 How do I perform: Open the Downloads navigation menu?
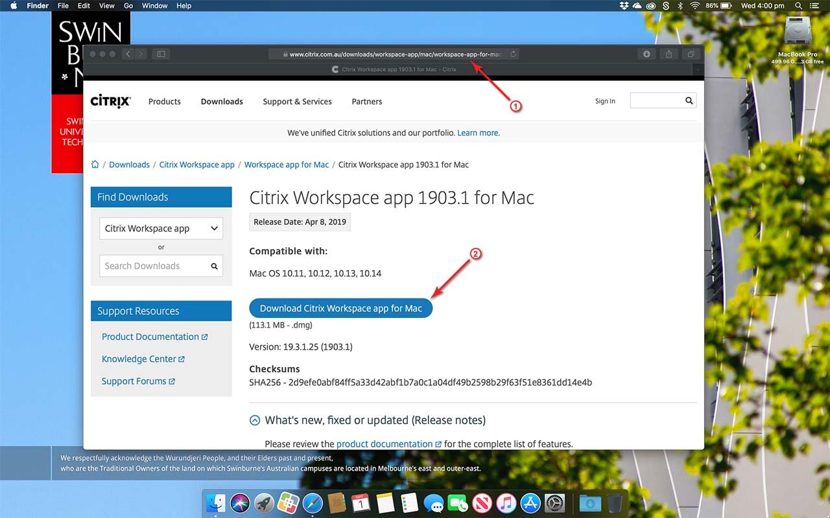tap(222, 102)
